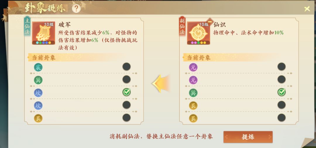316x148 pixels.
Task: Deselect the checked 巽 radio in the sub skill panel
Action: tap(281, 92)
